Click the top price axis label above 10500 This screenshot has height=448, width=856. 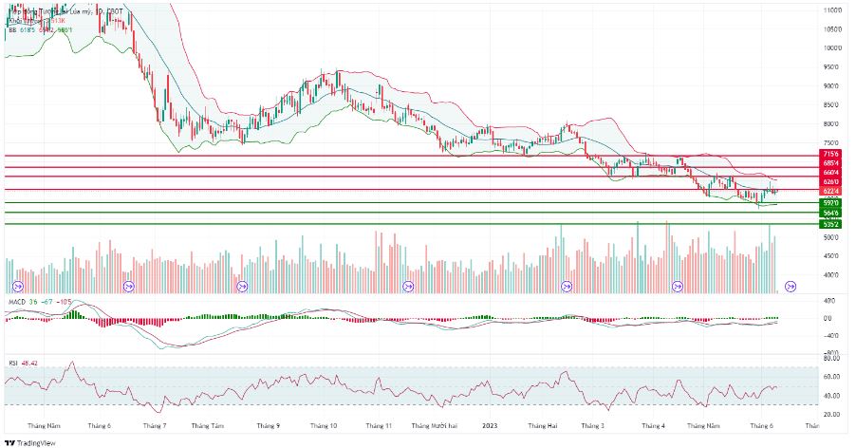click(832, 10)
